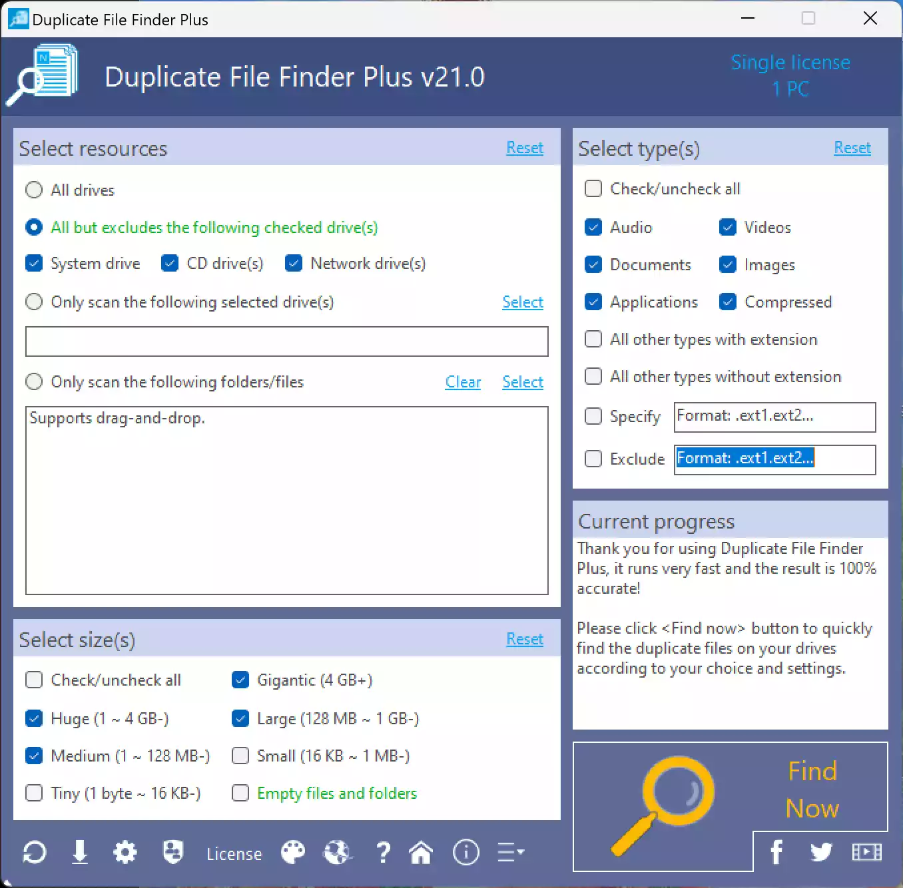Select All but excludes checked drives option
903x888 pixels.
pyautogui.click(x=34, y=228)
